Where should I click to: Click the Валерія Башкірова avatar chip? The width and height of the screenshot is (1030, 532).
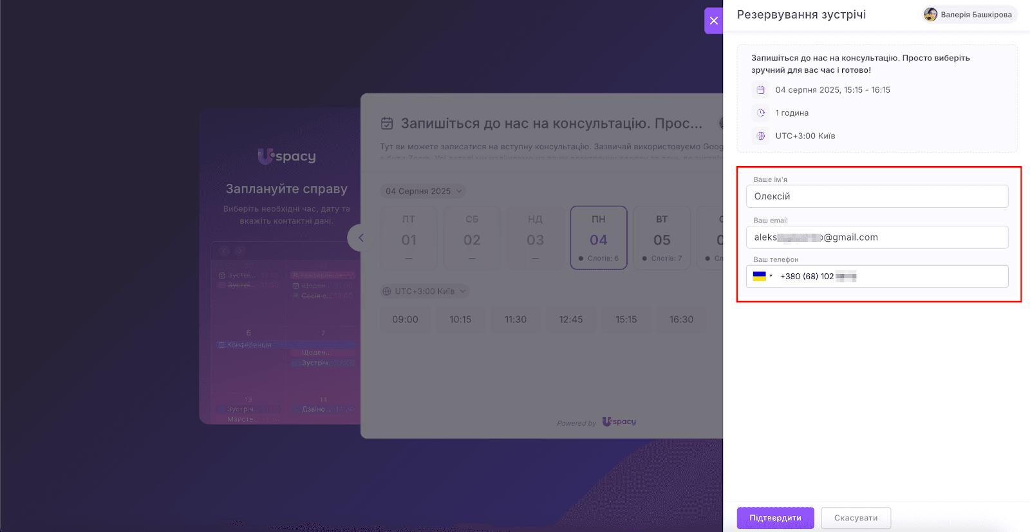[969, 15]
